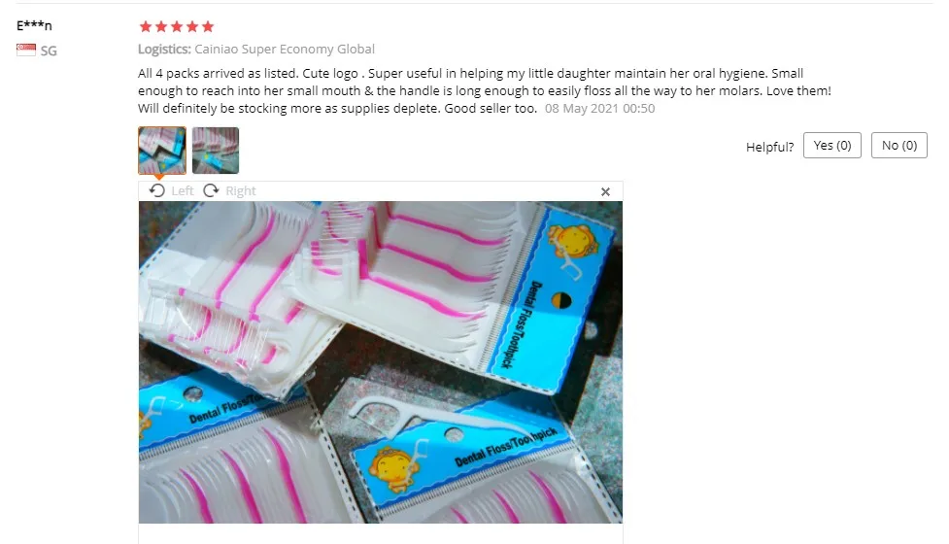Click the Singapore flag icon
Image resolution: width=949 pixels, height=544 pixels.
(26, 51)
